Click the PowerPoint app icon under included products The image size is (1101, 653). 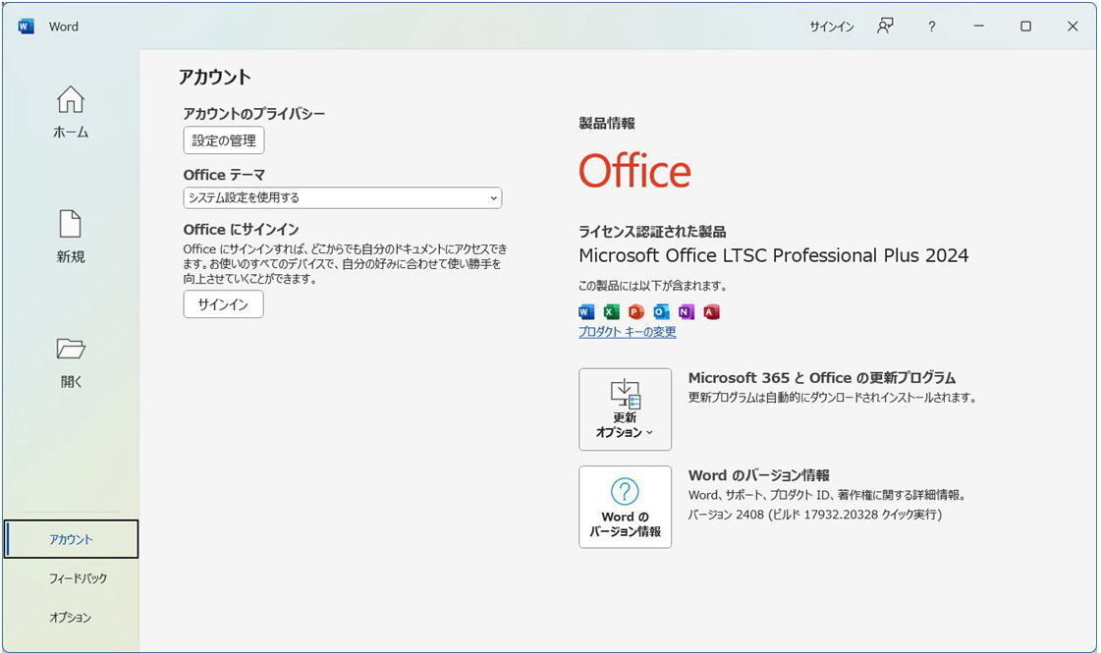(x=636, y=311)
